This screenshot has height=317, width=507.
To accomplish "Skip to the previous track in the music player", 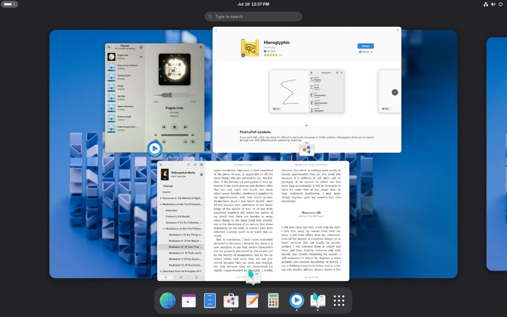I will (x=164, y=127).
